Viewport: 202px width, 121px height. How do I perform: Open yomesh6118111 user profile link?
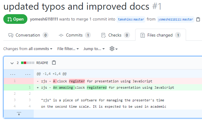[x=44, y=19]
